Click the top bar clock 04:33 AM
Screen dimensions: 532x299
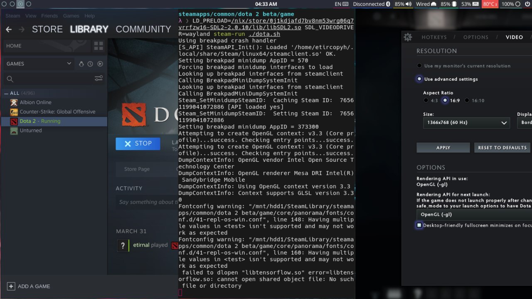click(x=266, y=4)
